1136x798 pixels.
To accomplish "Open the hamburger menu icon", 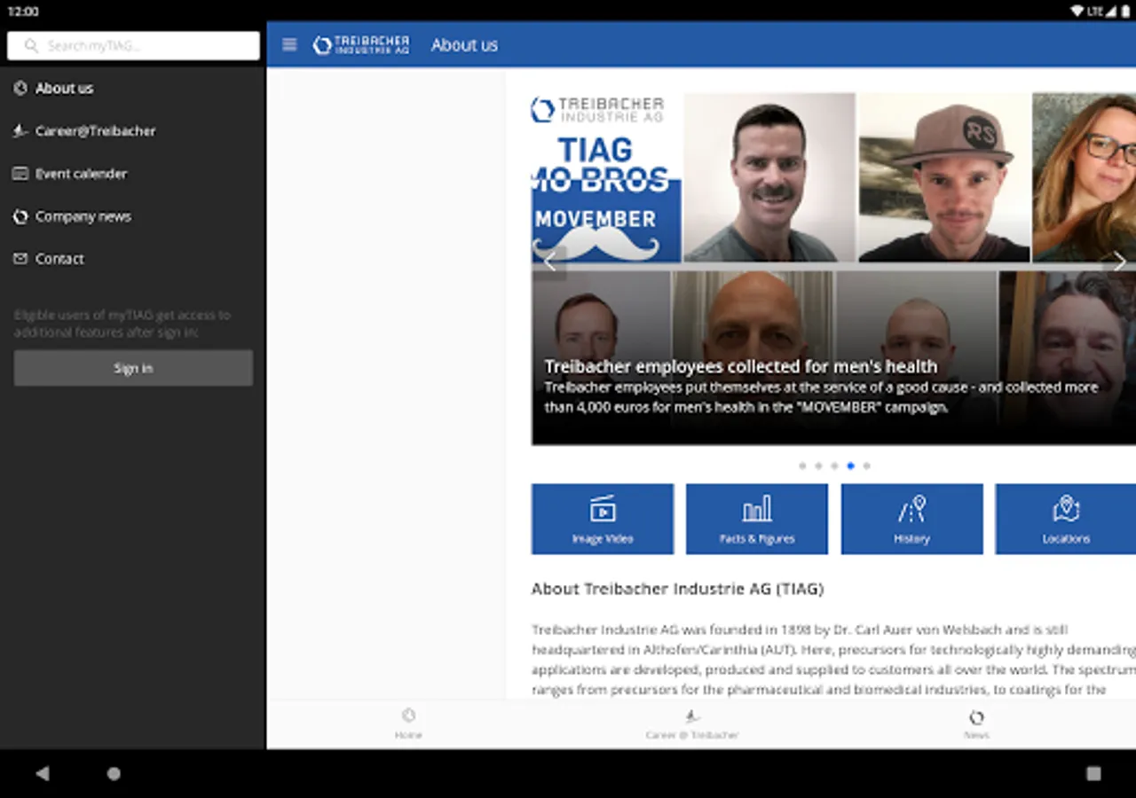I will 289,44.
